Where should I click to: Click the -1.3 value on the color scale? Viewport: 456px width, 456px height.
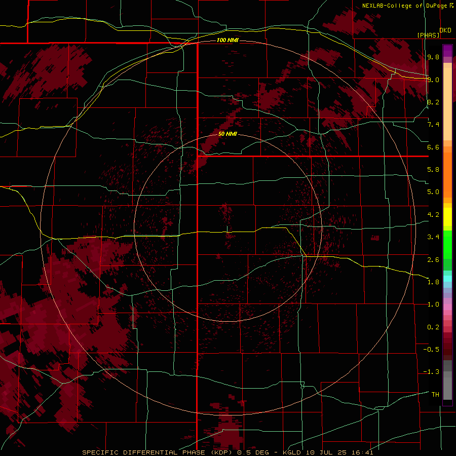click(431, 372)
